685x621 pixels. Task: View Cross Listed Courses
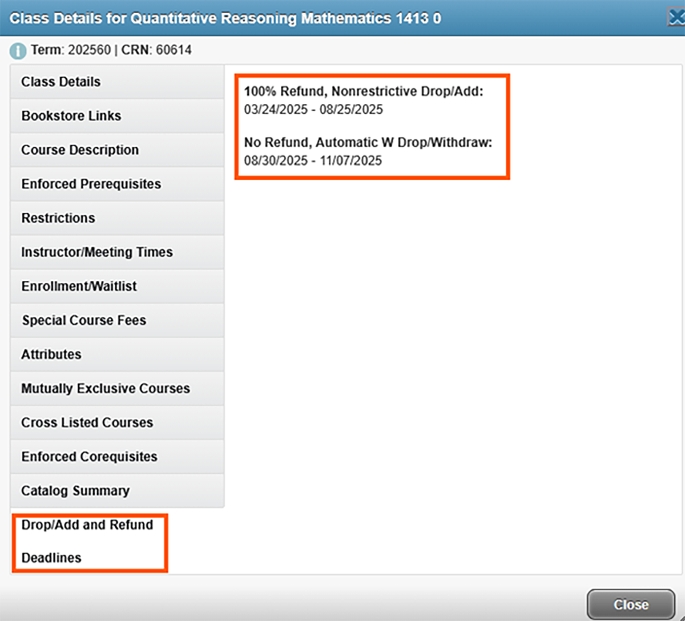pos(87,422)
